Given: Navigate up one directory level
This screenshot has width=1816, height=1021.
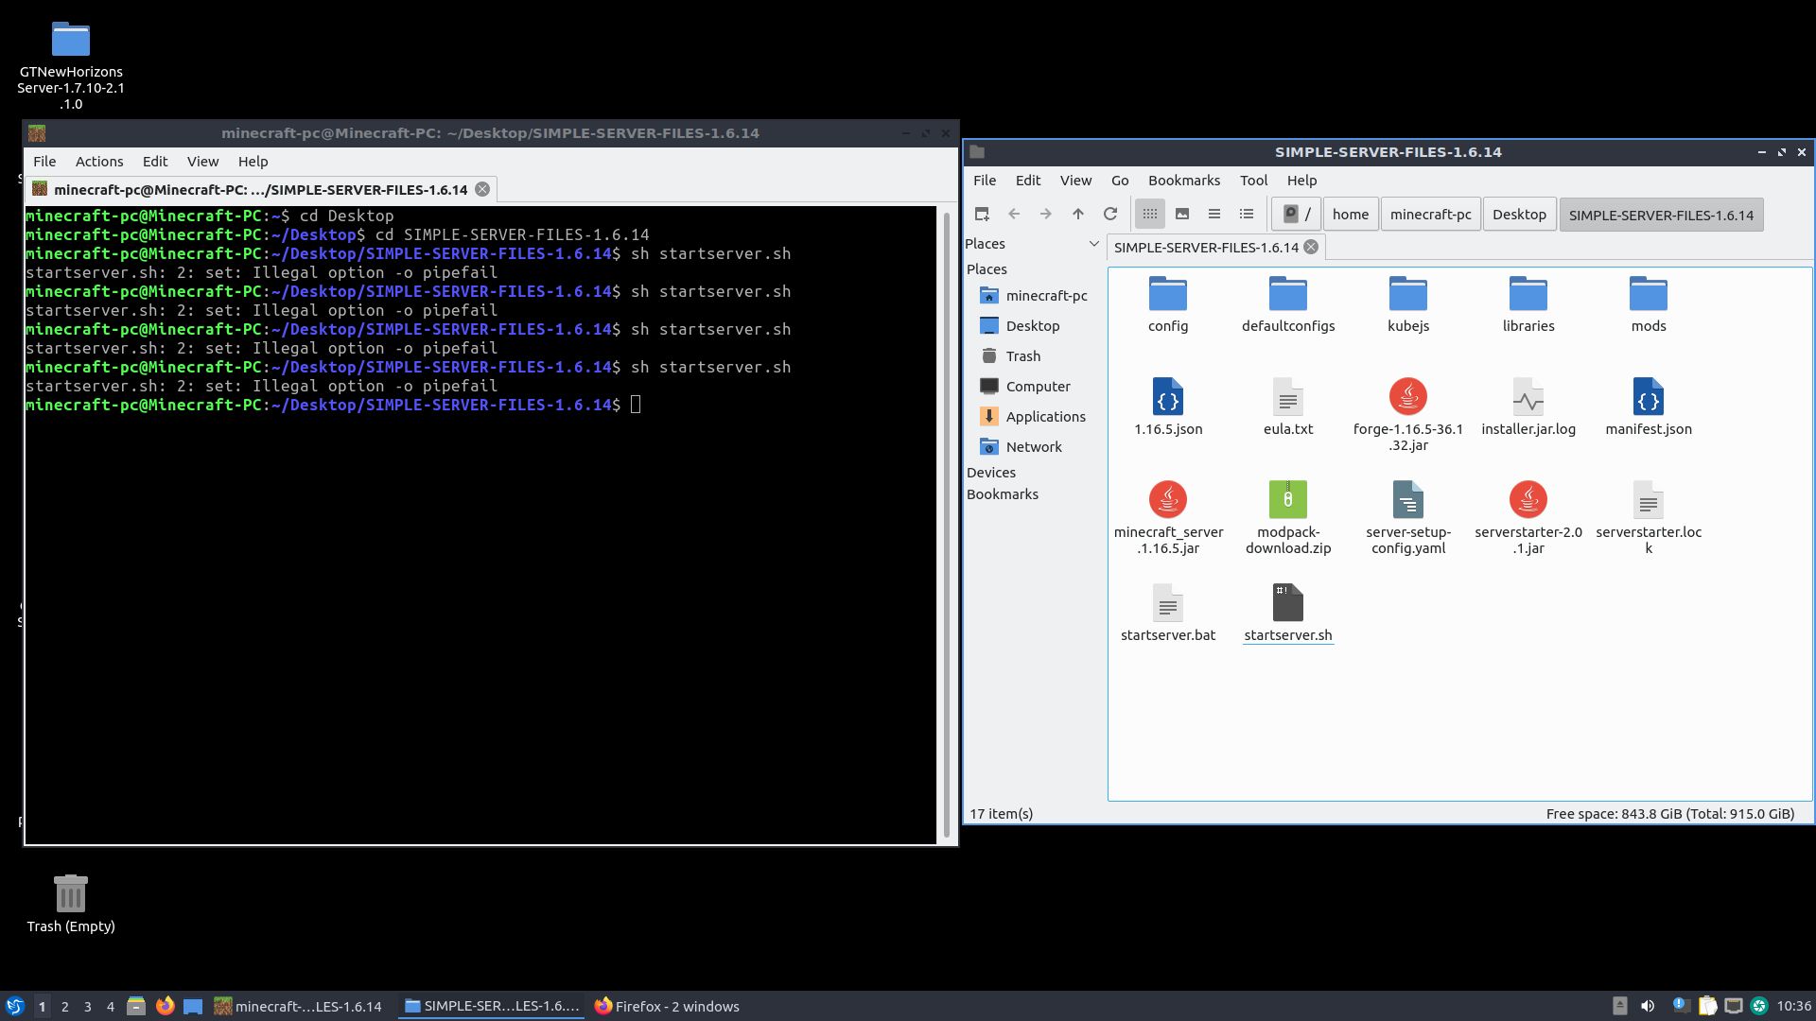Looking at the screenshot, I should tap(1077, 214).
